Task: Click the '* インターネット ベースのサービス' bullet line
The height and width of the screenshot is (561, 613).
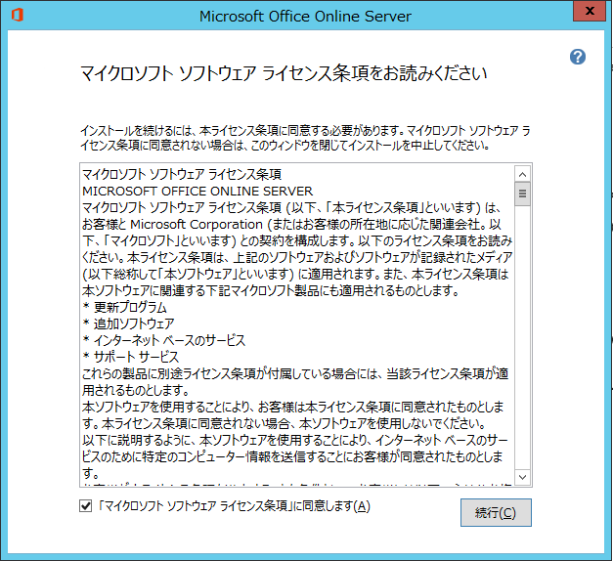Action: [x=163, y=340]
